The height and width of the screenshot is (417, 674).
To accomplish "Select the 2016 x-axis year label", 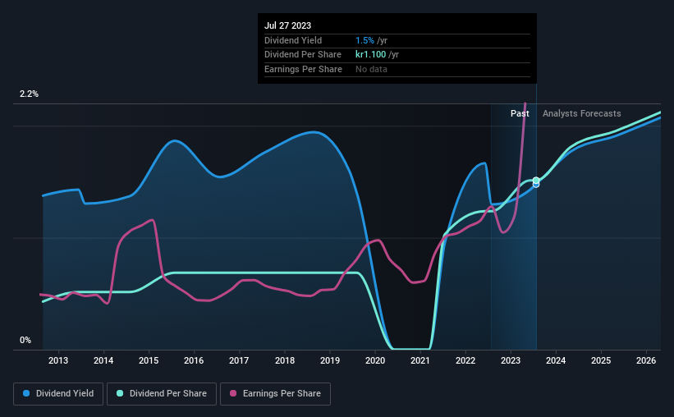I will 194,360.
